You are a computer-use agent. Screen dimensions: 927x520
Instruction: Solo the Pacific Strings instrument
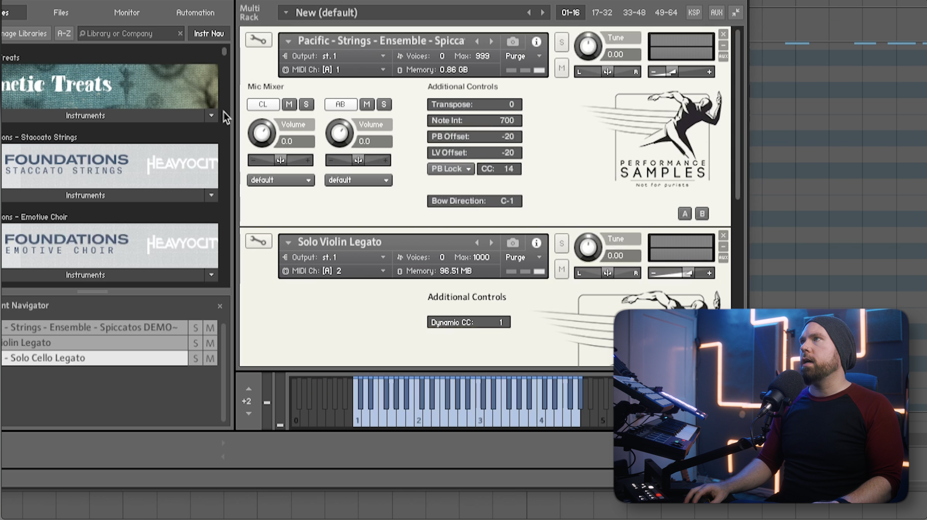[561, 42]
